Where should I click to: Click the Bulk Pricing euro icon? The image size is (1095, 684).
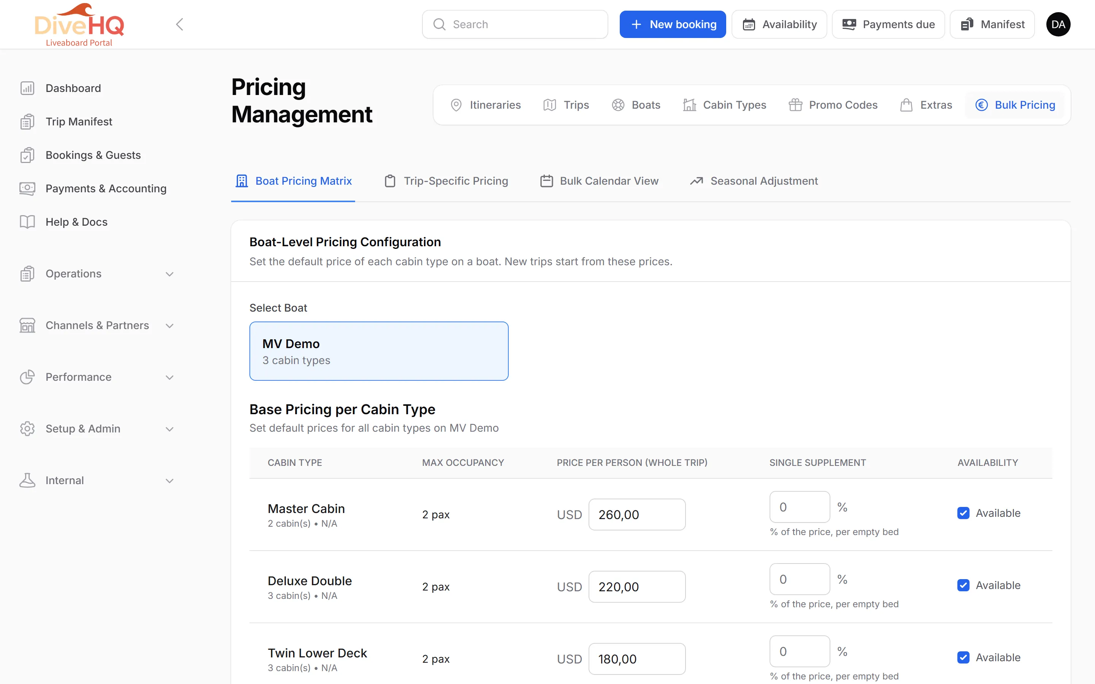click(981, 105)
